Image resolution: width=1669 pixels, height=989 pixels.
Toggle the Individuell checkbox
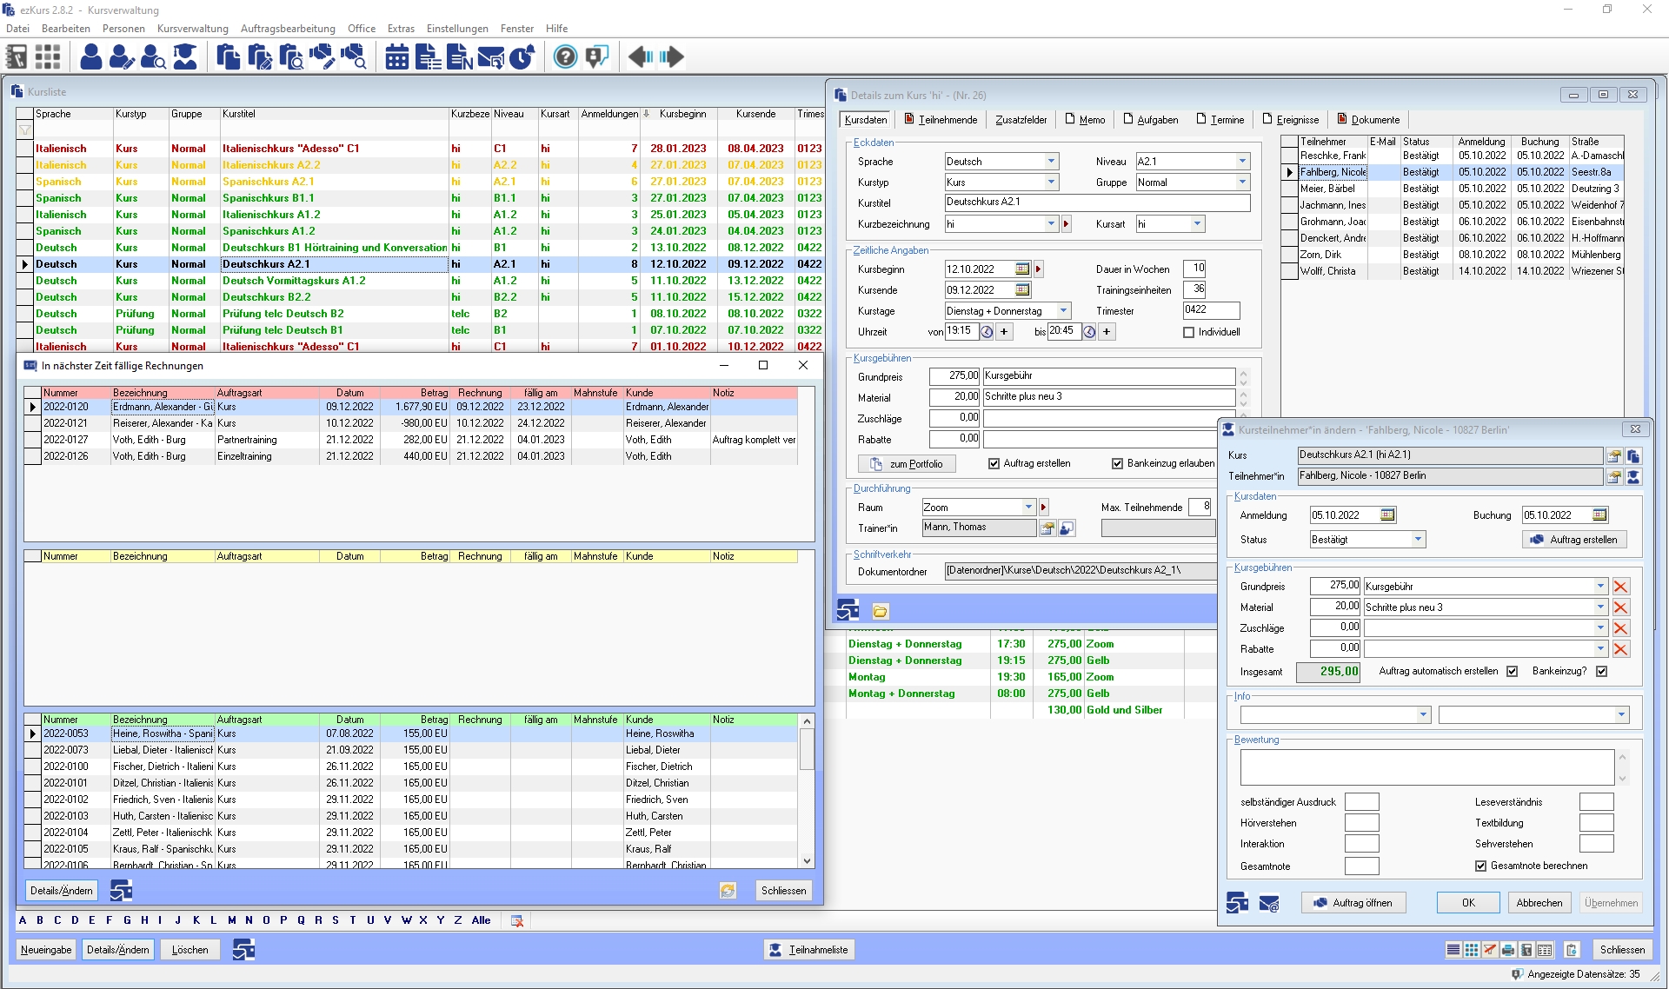pyautogui.click(x=1188, y=332)
